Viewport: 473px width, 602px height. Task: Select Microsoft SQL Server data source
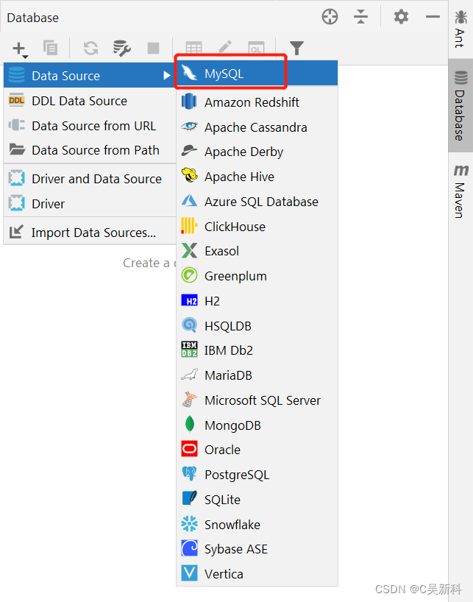click(257, 400)
